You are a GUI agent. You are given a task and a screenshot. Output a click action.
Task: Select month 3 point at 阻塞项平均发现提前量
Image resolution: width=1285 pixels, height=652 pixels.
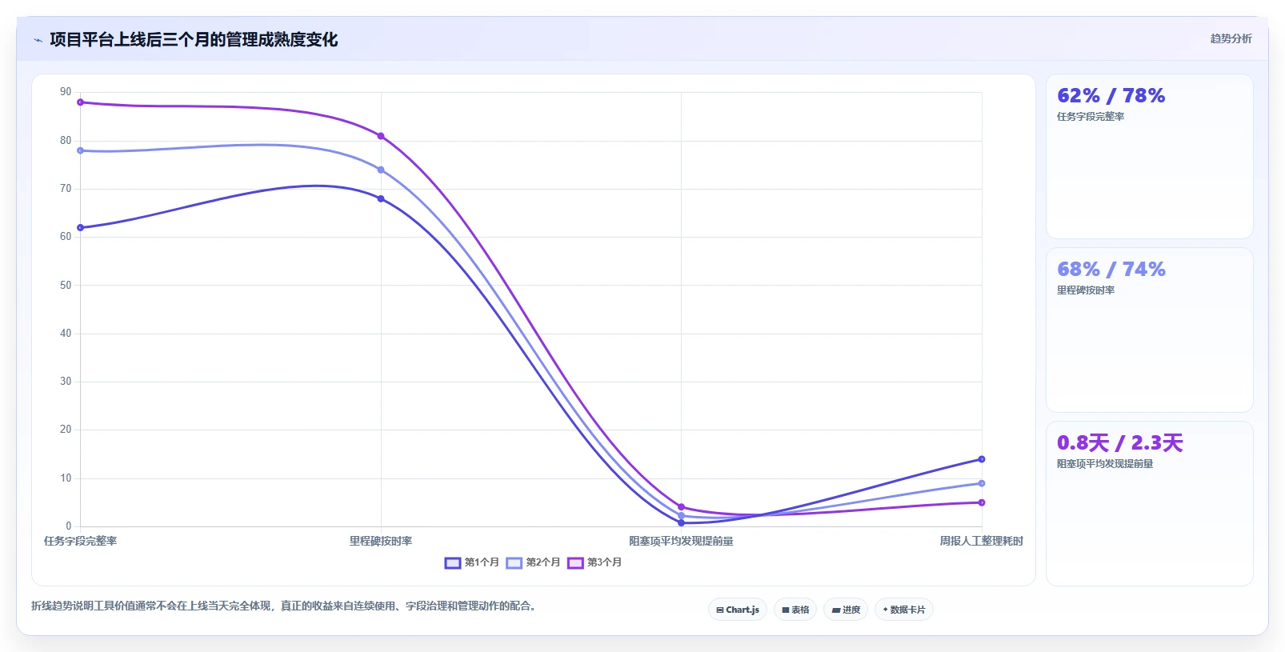[x=681, y=507]
